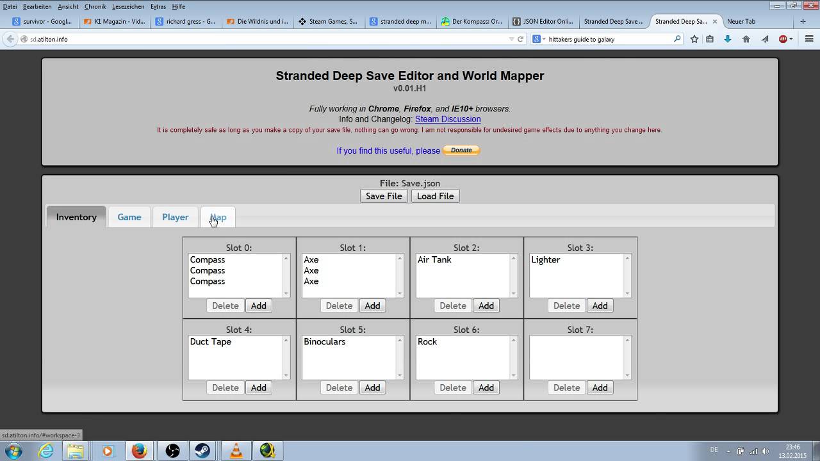Screen dimensions: 820x461
Task: Open Windows Explorer from the taskbar
Action: (76, 451)
